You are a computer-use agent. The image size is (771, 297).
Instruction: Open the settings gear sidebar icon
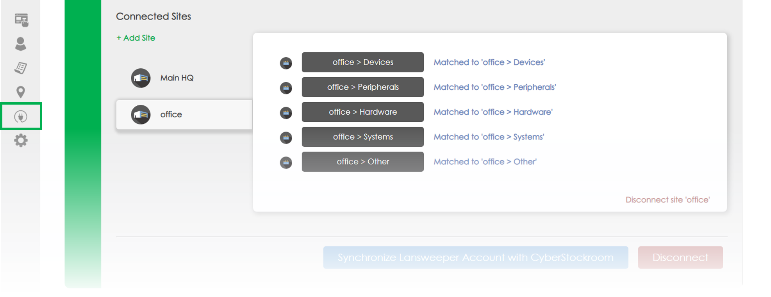click(21, 140)
